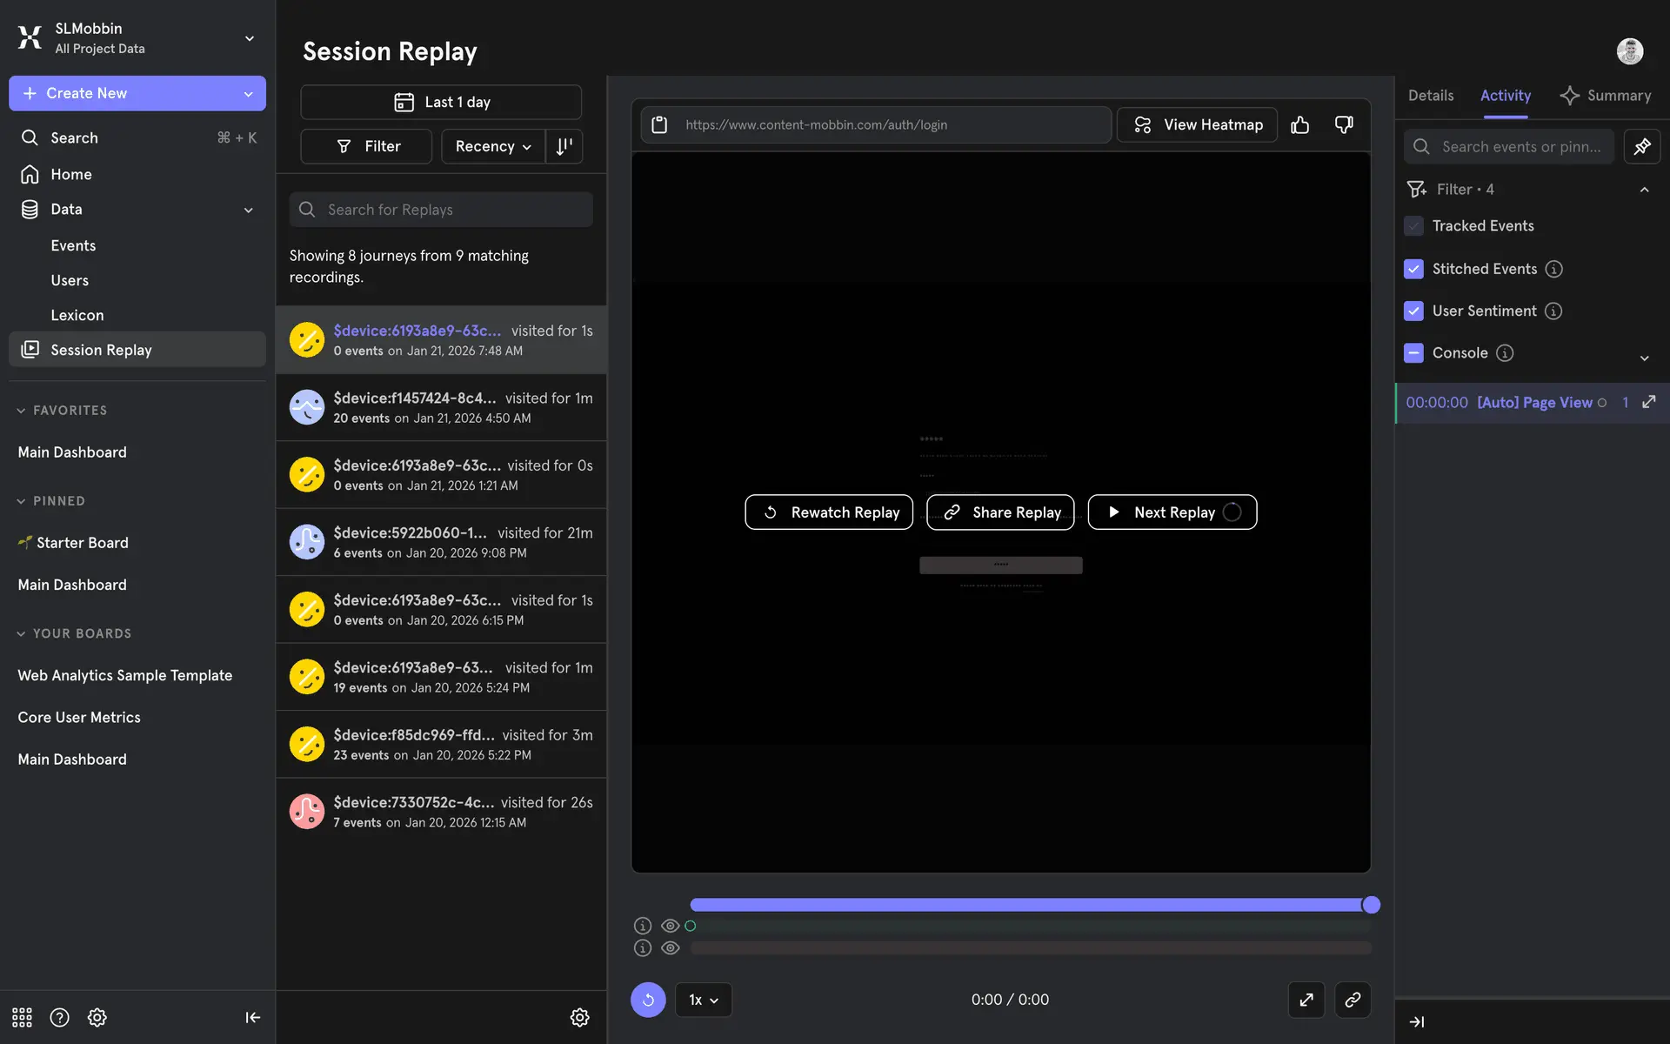
Task: Switch to the Details tab
Action: pos(1430,96)
